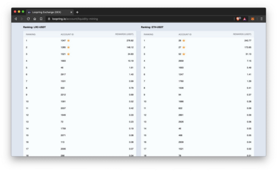This screenshot has width=277, height=171.
Task: Click the site lock icon in the address bar
Action: tap(49, 19)
